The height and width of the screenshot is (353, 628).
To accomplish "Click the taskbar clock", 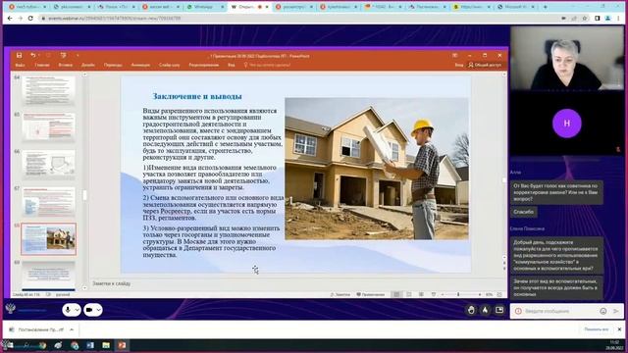I will (x=614, y=345).
